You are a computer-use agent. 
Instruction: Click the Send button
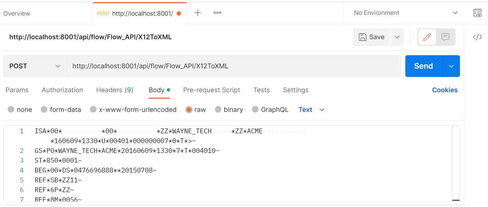424,66
